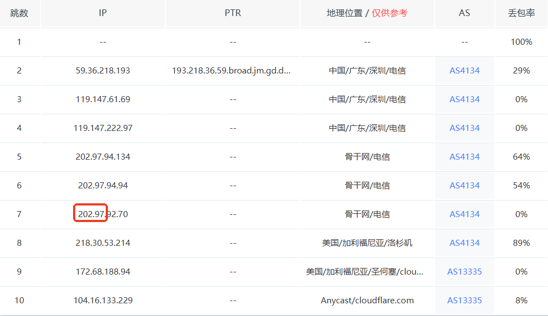Select the IP column header
Image resolution: width=548 pixels, height=316 pixels.
pyautogui.click(x=102, y=13)
